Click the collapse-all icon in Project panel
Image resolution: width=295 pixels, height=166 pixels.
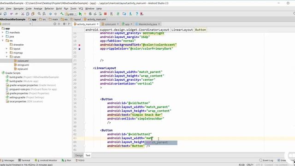(x=59, y=24)
